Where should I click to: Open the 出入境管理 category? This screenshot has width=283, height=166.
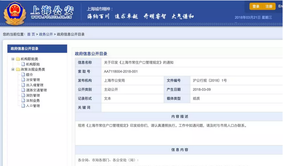click(x=35, y=85)
